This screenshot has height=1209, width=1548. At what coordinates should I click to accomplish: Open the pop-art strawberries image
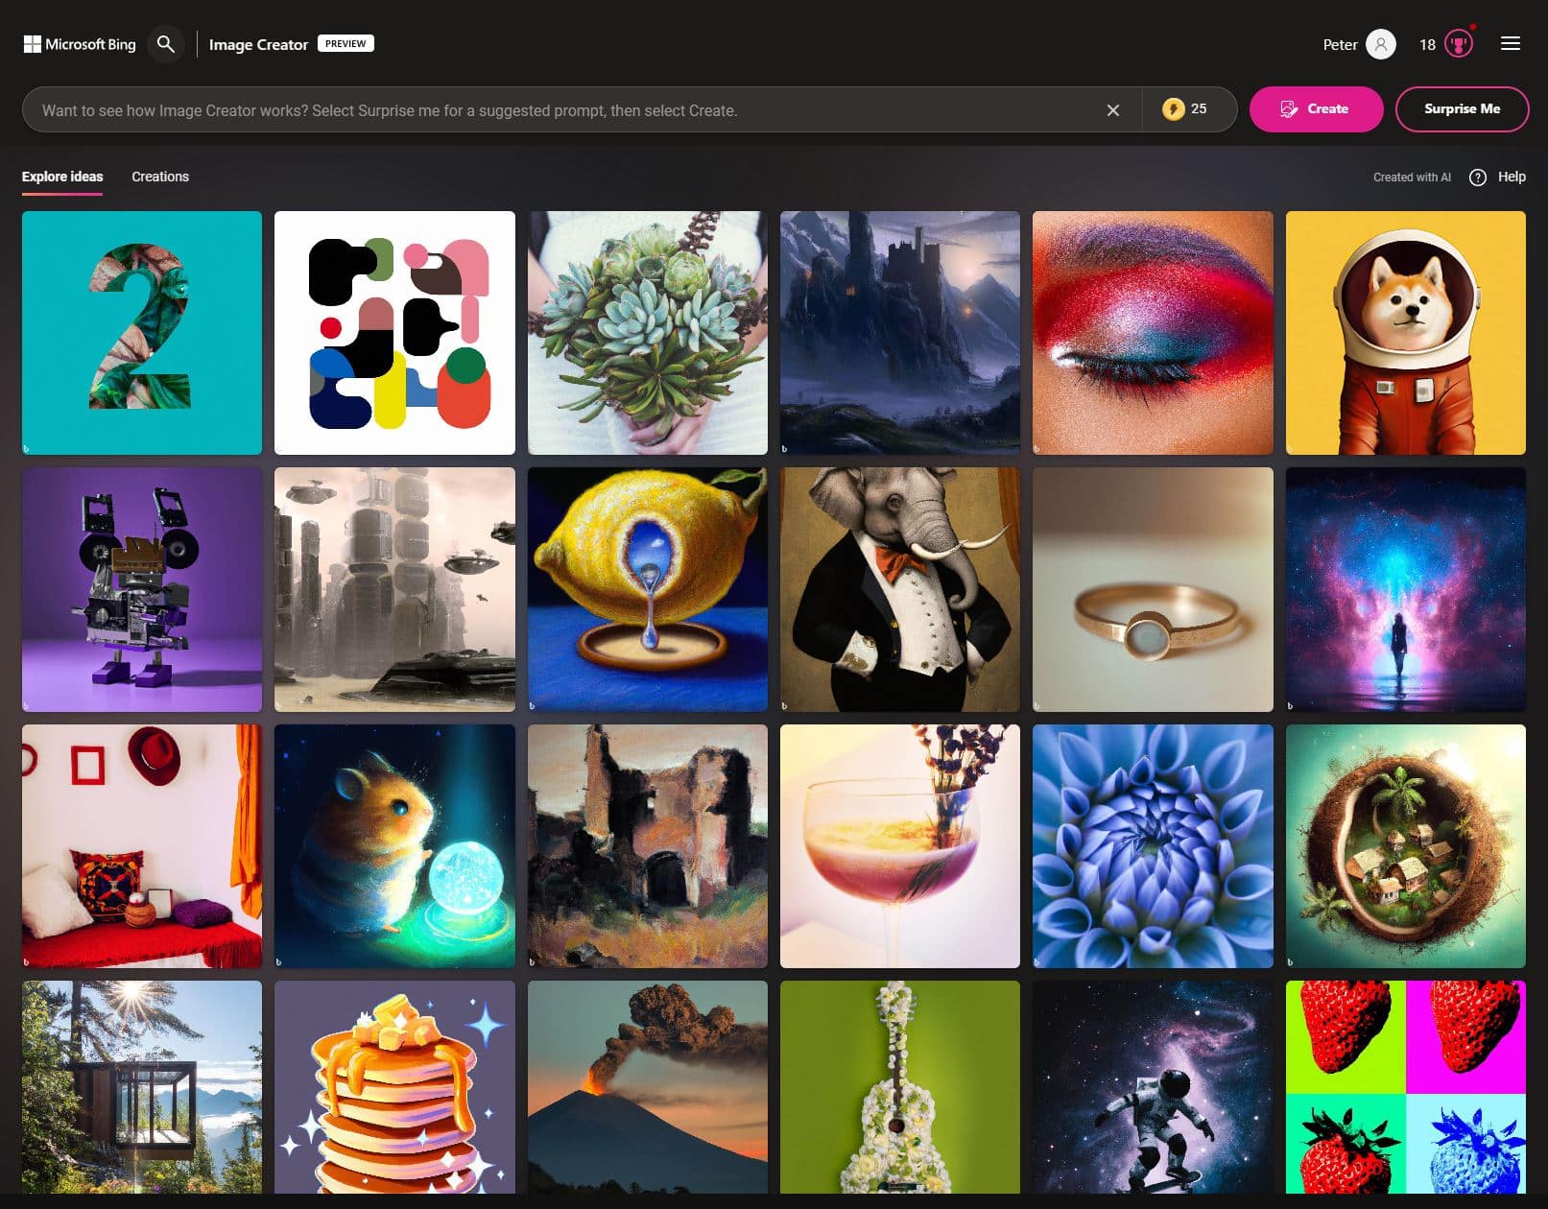click(x=1405, y=1086)
